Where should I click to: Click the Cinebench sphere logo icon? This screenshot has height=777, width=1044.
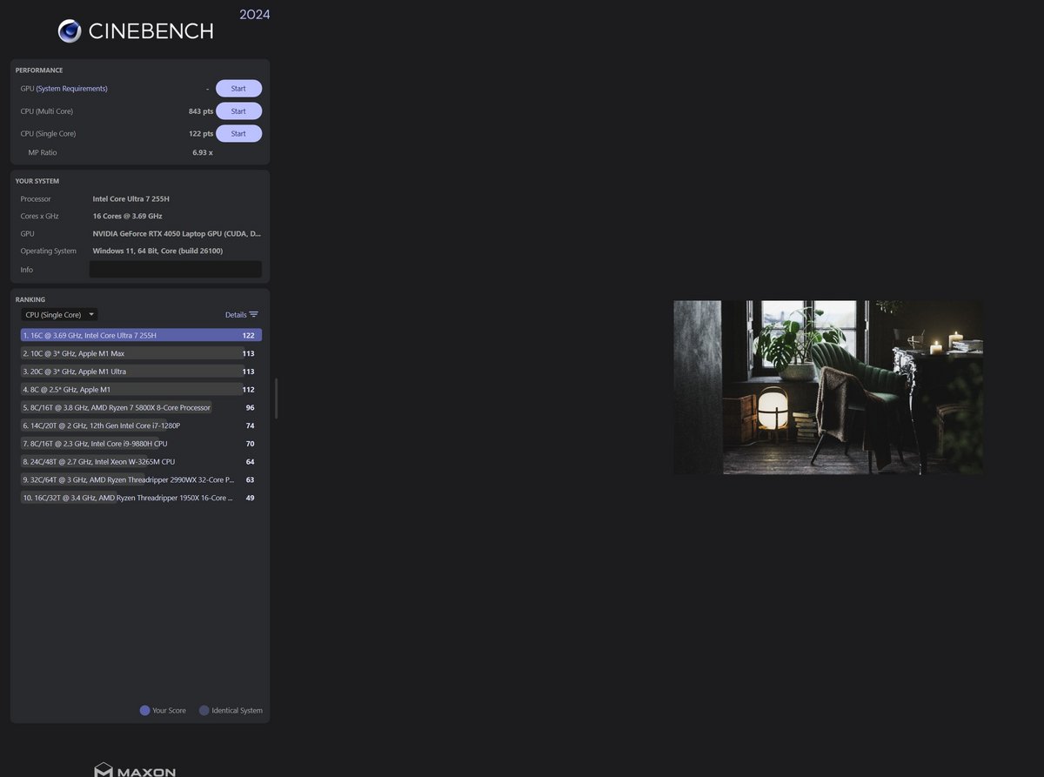(70, 31)
